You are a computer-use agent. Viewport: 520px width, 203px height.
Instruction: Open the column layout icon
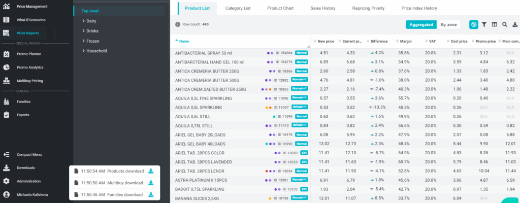495,24
